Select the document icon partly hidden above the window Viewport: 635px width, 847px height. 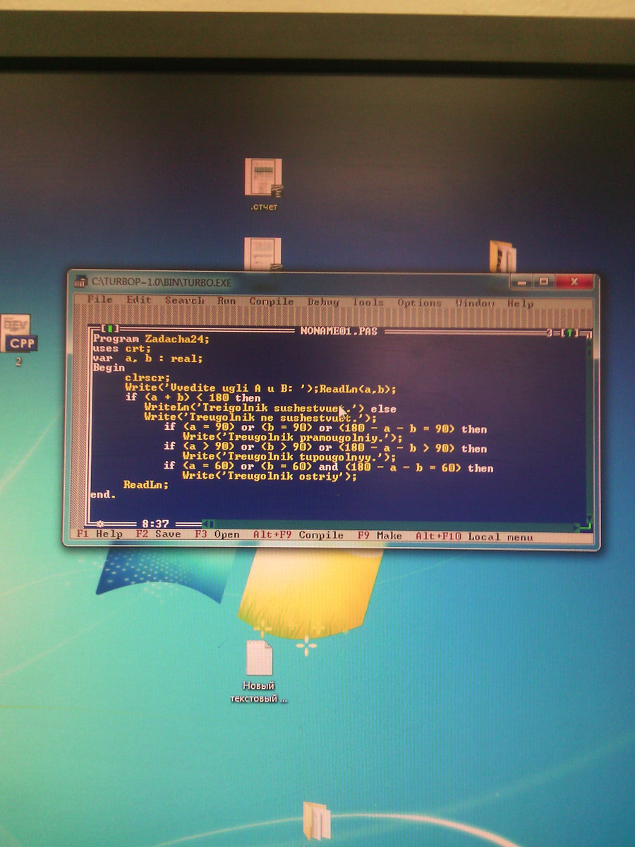point(262,254)
